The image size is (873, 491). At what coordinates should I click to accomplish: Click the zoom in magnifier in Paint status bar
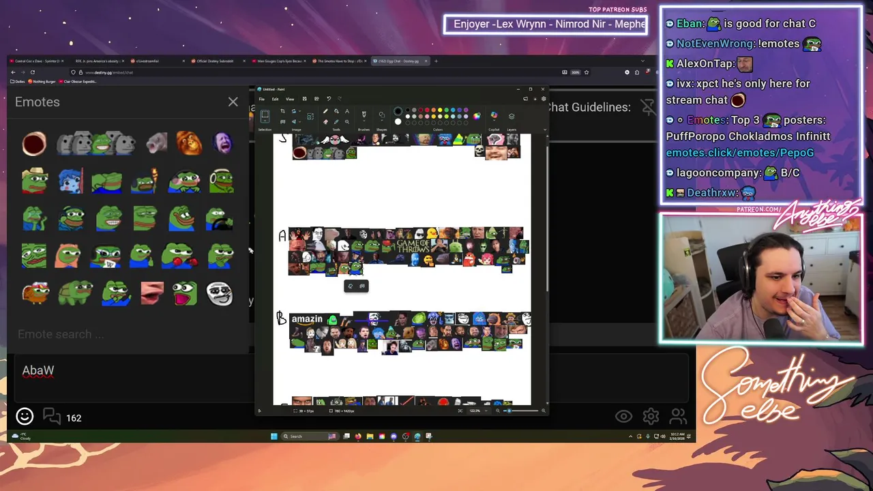point(544,411)
